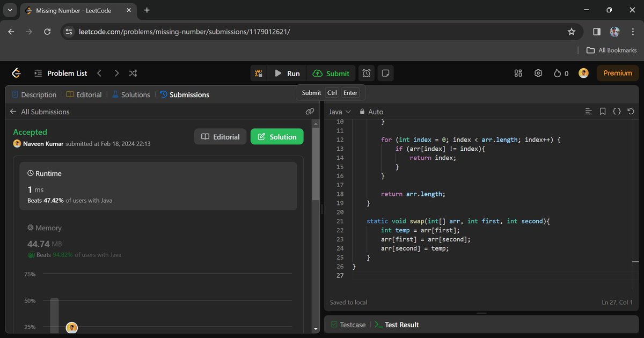This screenshot has height=338, width=644.
Task: Open the Editorial button in submission result
Action: [x=221, y=137]
